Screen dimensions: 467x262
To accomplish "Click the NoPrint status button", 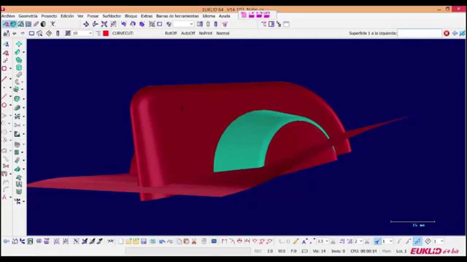I will point(205,33).
